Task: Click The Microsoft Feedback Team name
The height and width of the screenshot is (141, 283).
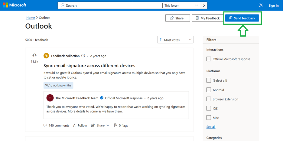Action: click(77, 98)
